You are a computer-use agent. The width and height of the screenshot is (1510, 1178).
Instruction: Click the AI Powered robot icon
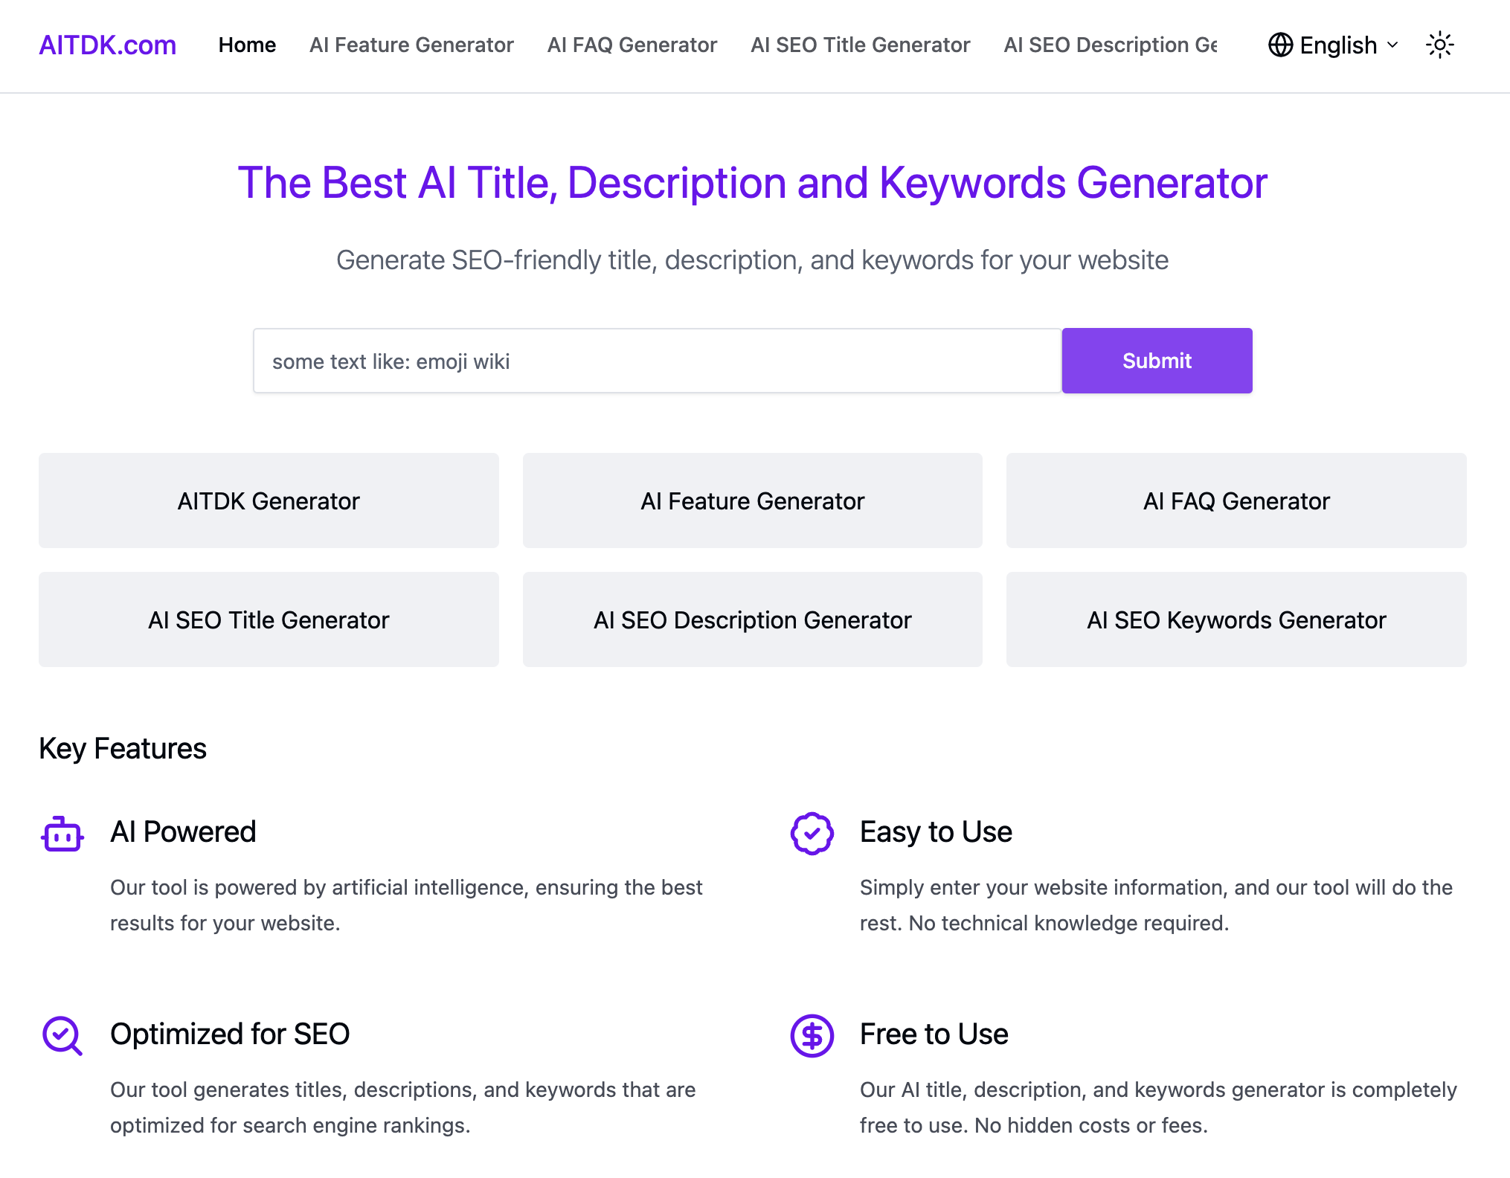coord(62,834)
